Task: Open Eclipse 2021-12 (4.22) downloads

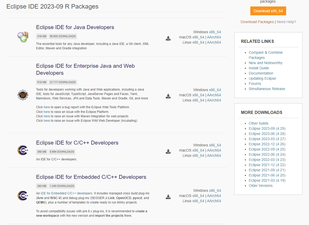Action: click(x=267, y=165)
